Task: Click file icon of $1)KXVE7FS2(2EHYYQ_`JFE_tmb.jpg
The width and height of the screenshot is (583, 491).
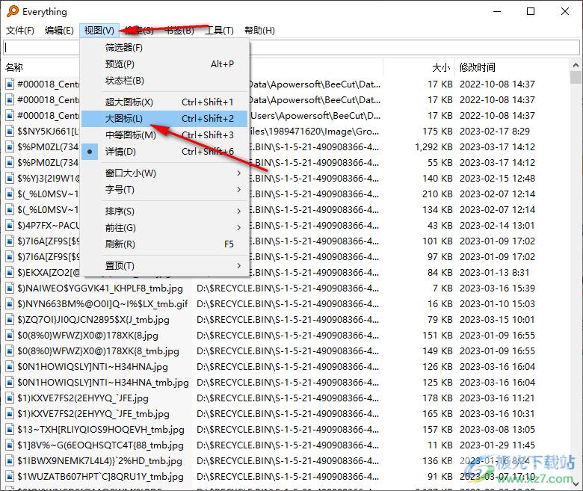Action: pyautogui.click(x=10, y=414)
